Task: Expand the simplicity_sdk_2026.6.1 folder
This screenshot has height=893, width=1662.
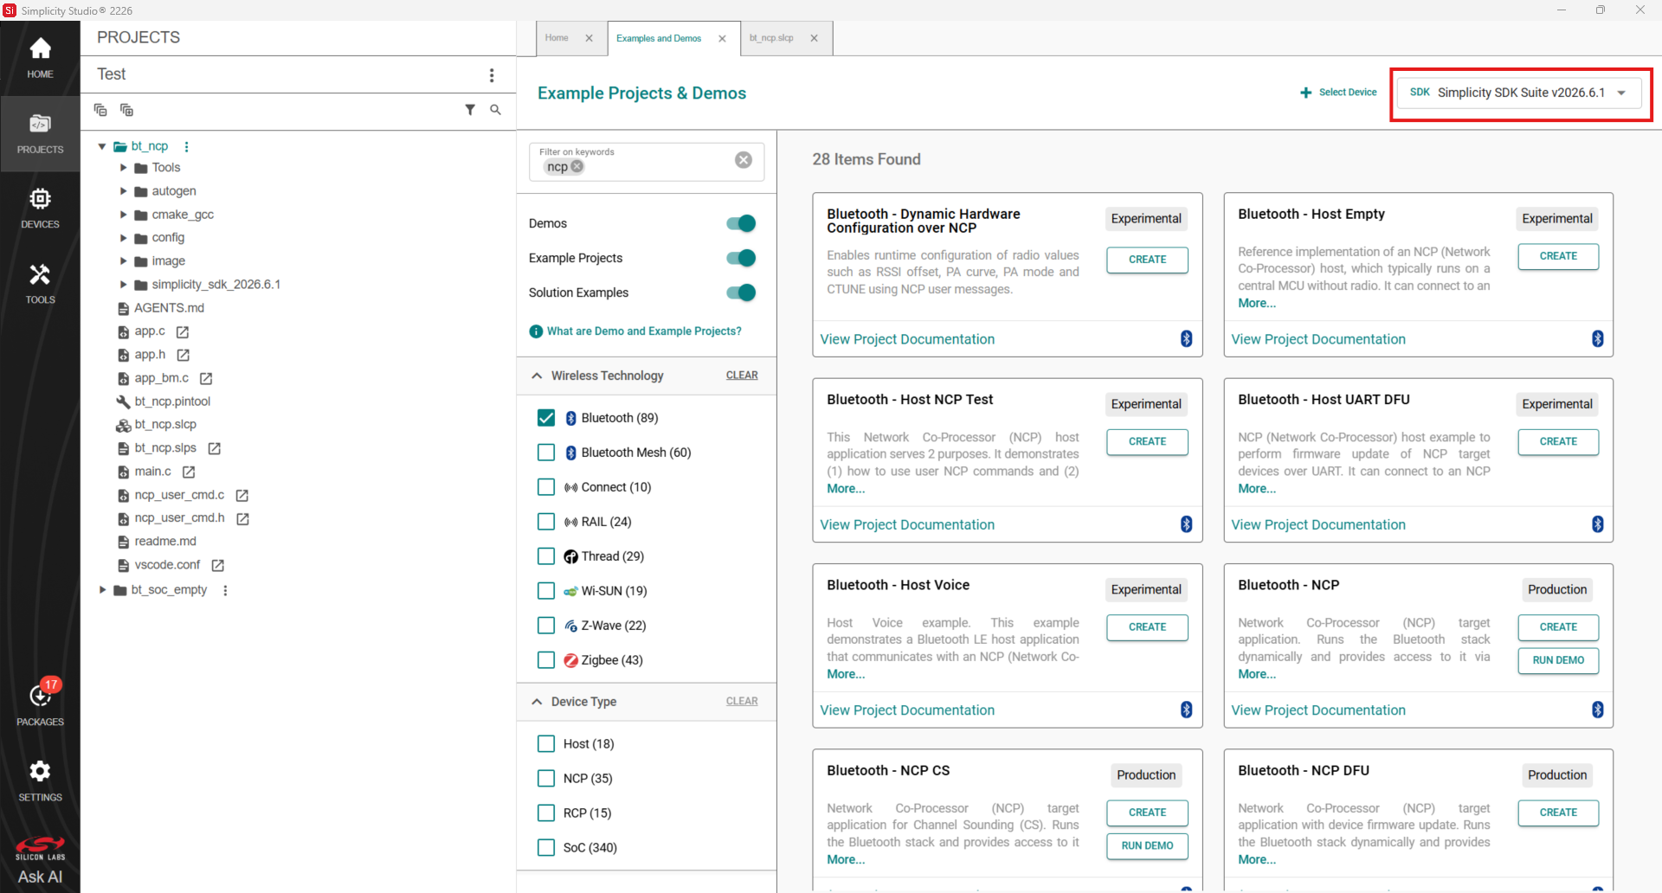Action: pos(123,285)
